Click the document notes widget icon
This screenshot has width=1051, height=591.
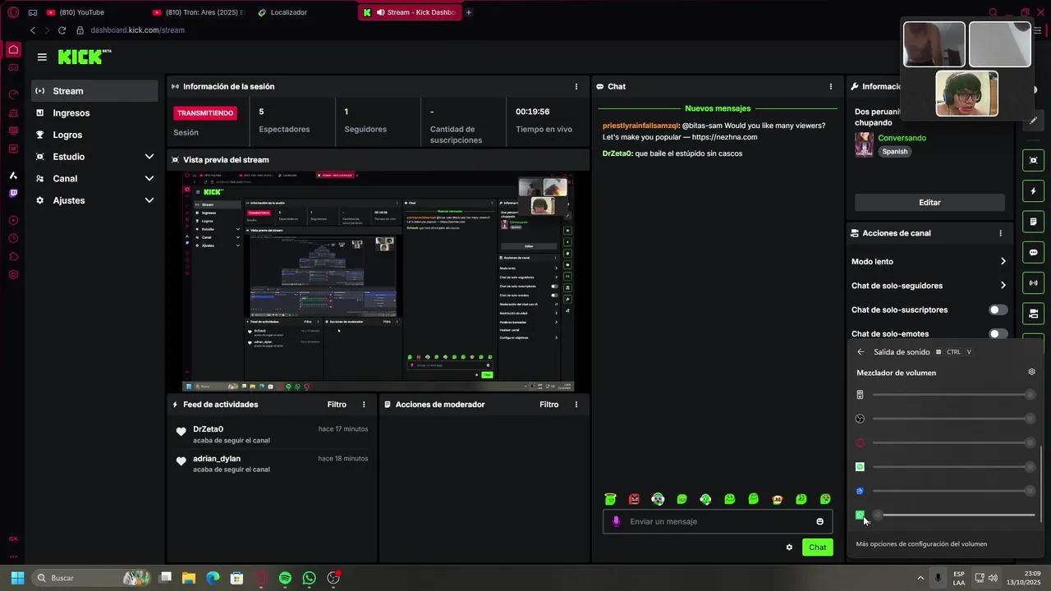point(1034,222)
